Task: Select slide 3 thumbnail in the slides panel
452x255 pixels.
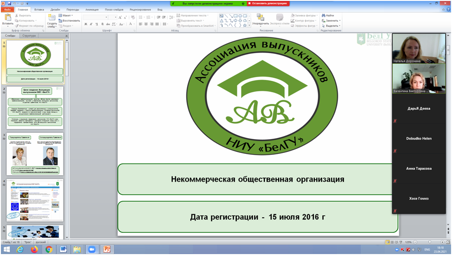Action: click(x=35, y=154)
